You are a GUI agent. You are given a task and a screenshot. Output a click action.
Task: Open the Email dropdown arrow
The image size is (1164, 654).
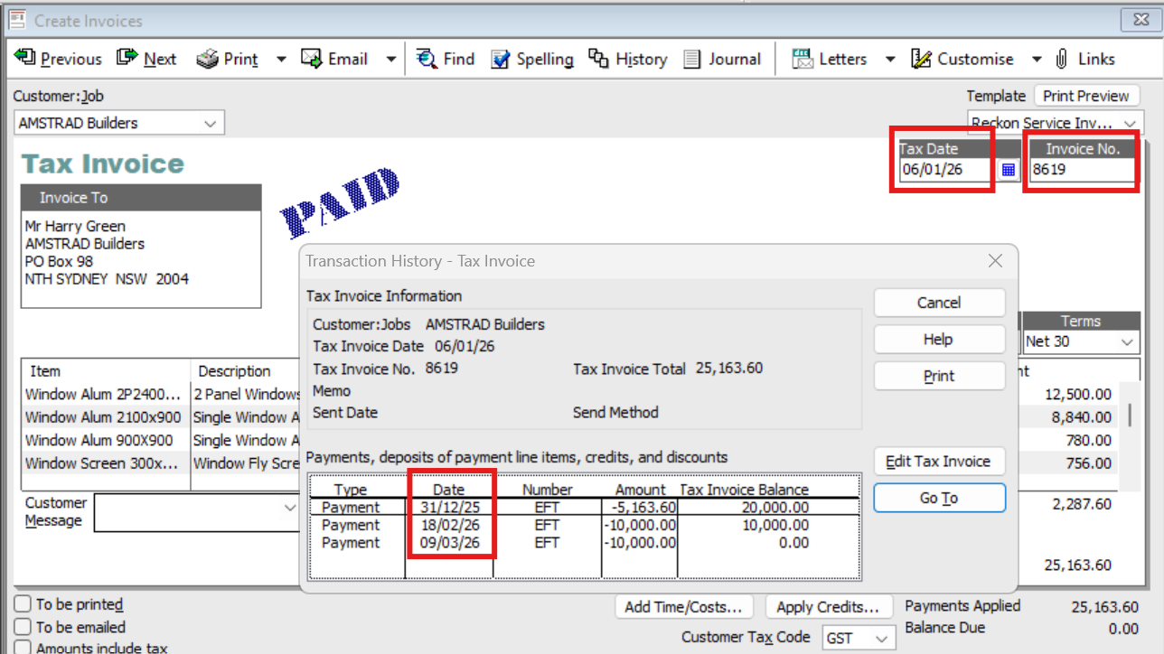point(390,60)
